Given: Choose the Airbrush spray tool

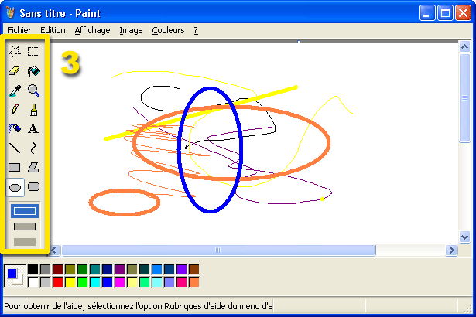Looking at the screenshot, I should click(x=15, y=129).
